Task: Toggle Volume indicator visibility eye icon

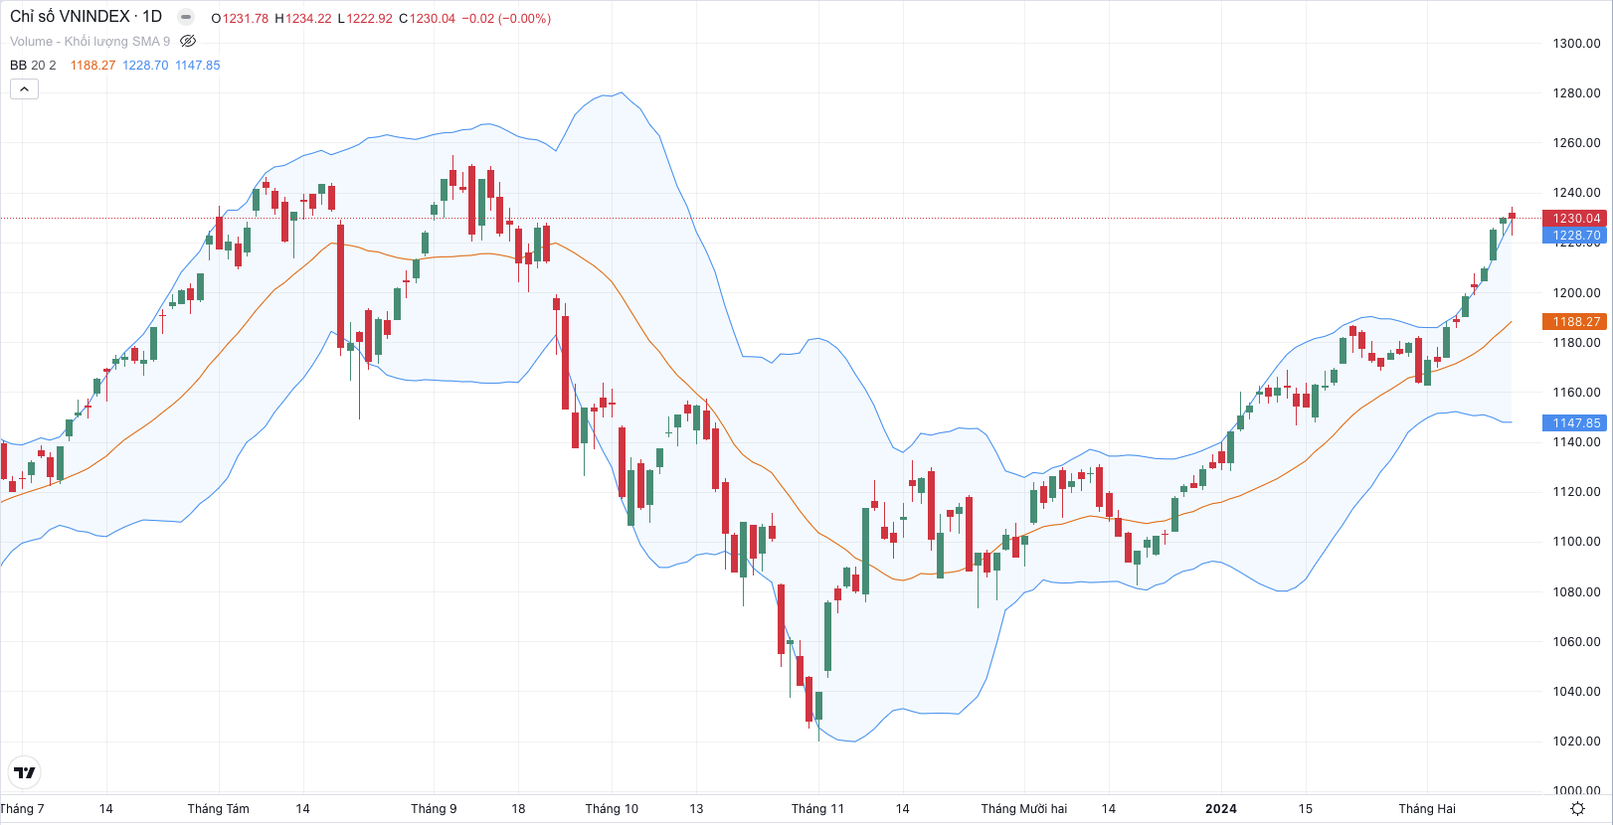Action: pos(188,42)
